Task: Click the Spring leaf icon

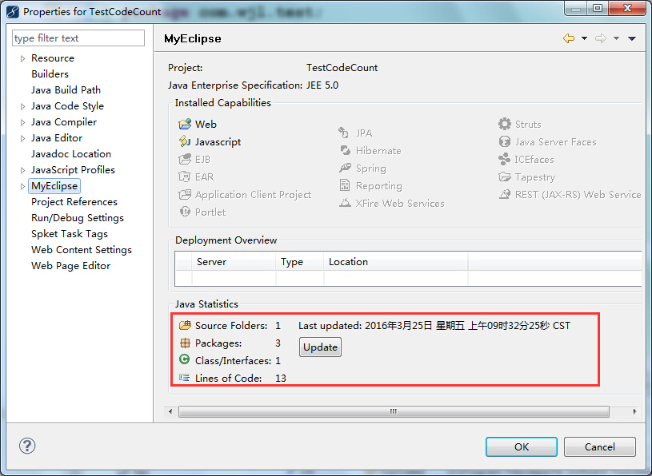Action: click(345, 168)
